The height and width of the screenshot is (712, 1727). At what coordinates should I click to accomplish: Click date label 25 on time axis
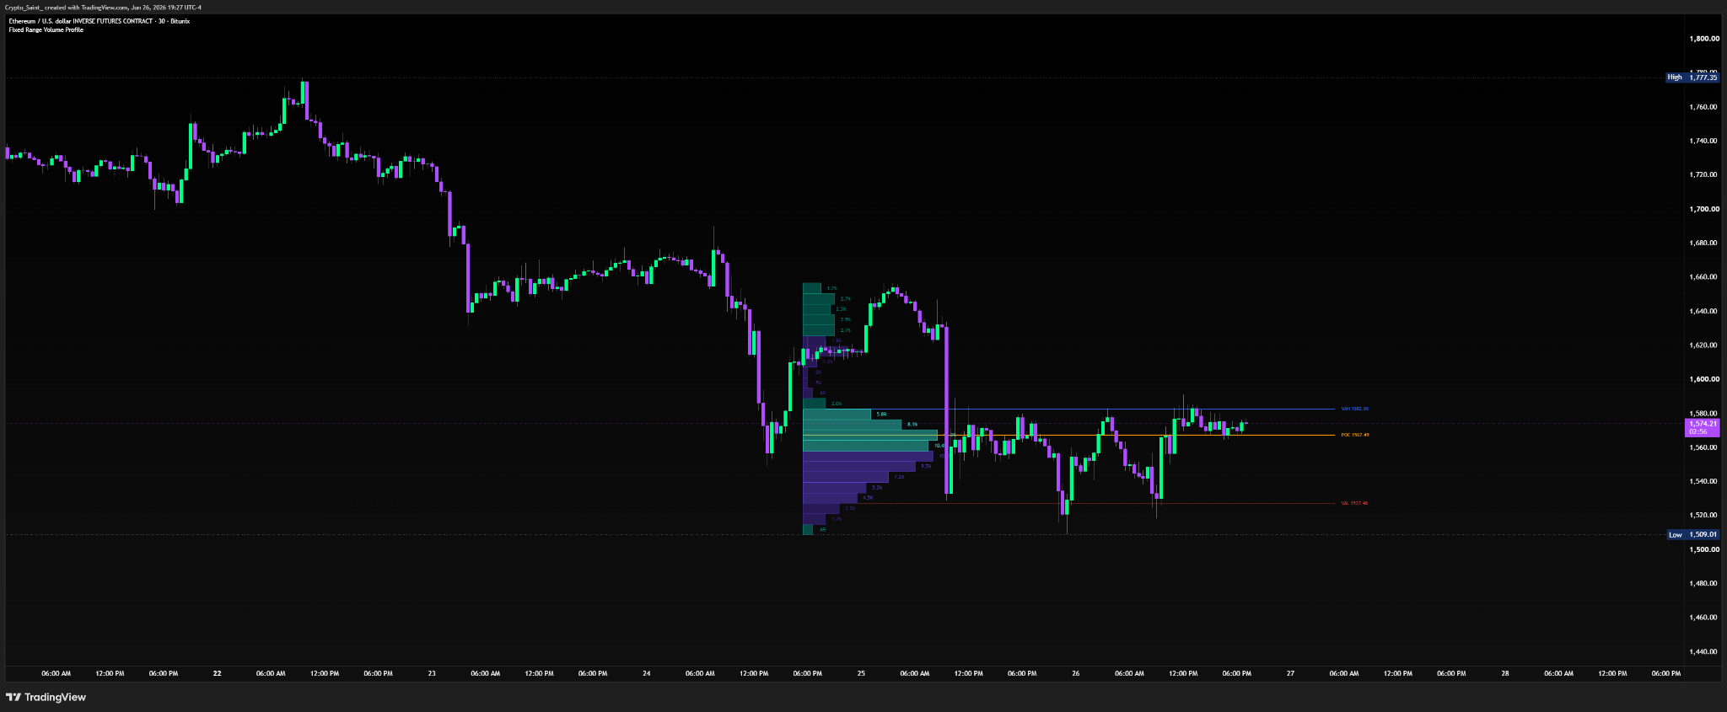click(861, 673)
